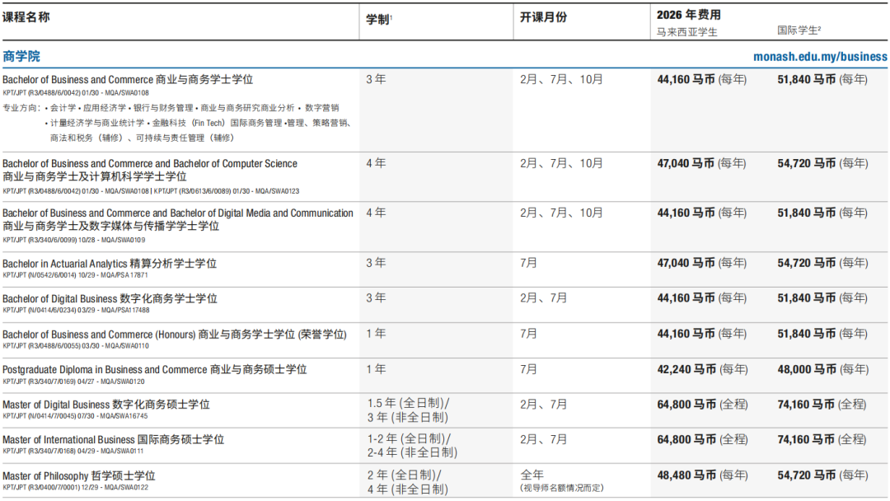This screenshot has height=501, width=890.
Task: Click KPT/JPT code ending MQA/PSA117488
Action: click(x=76, y=311)
